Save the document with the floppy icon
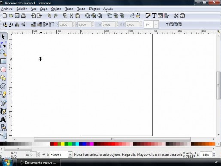The height and width of the screenshot is (166, 221). click(x=17, y=15)
